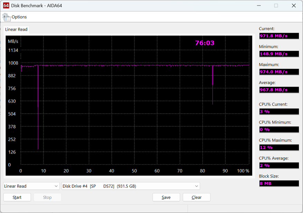Click the CPU% Average: label
The width and height of the screenshot is (303, 213).
[274, 158]
